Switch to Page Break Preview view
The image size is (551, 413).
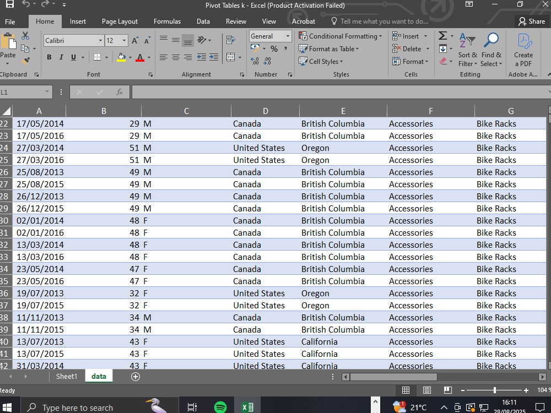447,390
